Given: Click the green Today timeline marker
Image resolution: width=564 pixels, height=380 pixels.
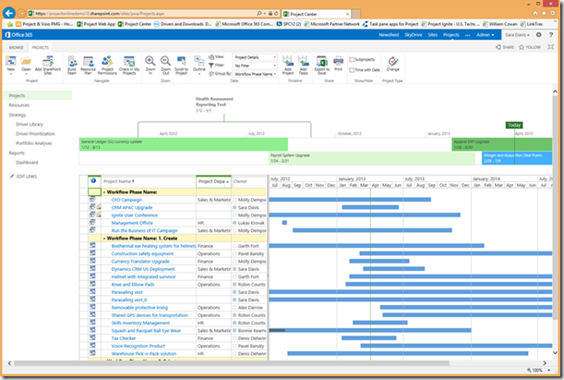Looking at the screenshot, I should (x=514, y=125).
